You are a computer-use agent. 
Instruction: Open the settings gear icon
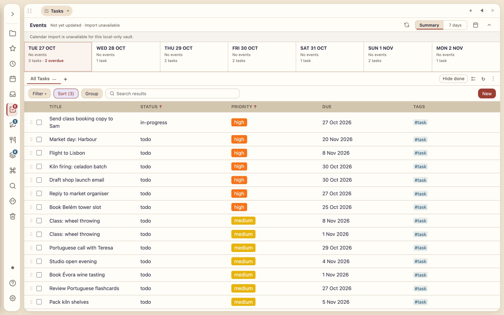[13, 298]
